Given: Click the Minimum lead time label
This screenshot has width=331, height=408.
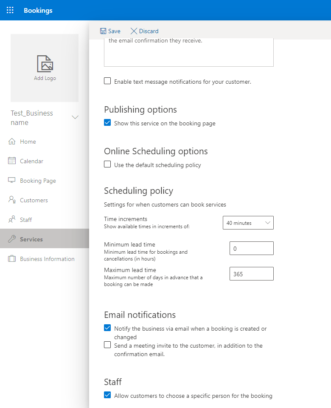Looking at the screenshot, I should [129, 245].
